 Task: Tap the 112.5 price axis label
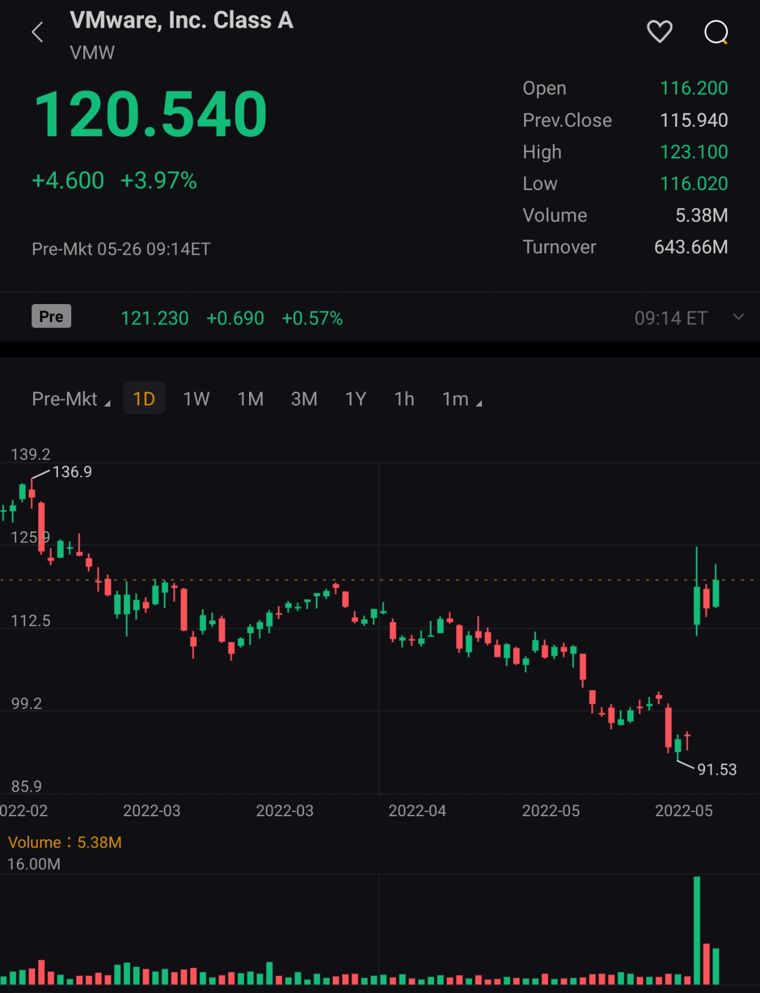(31, 621)
